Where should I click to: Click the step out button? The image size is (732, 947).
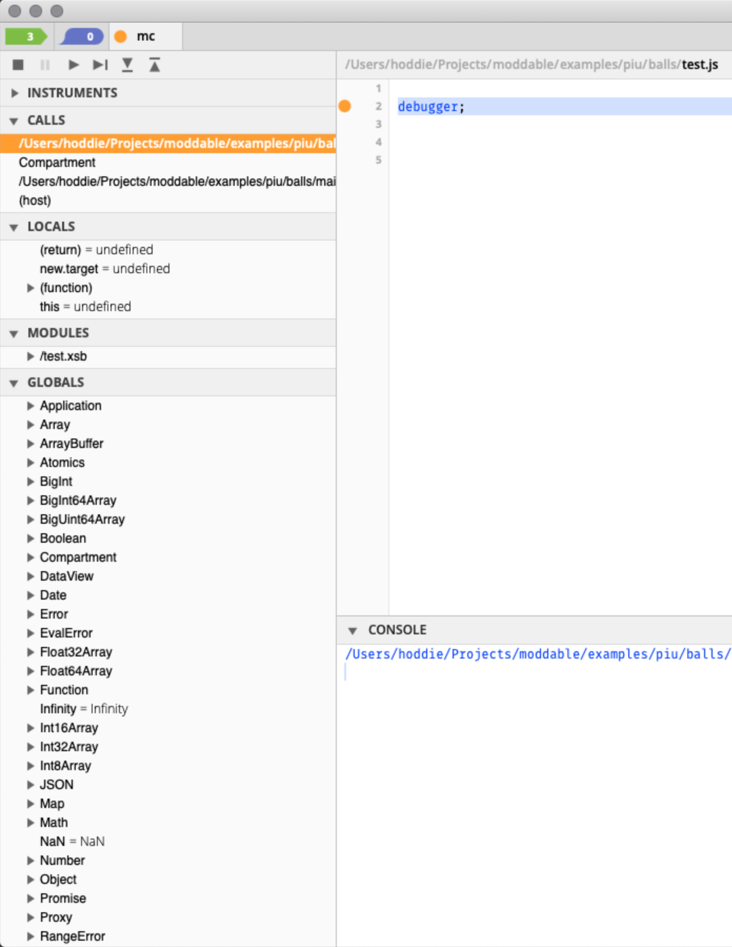pyautogui.click(x=154, y=65)
